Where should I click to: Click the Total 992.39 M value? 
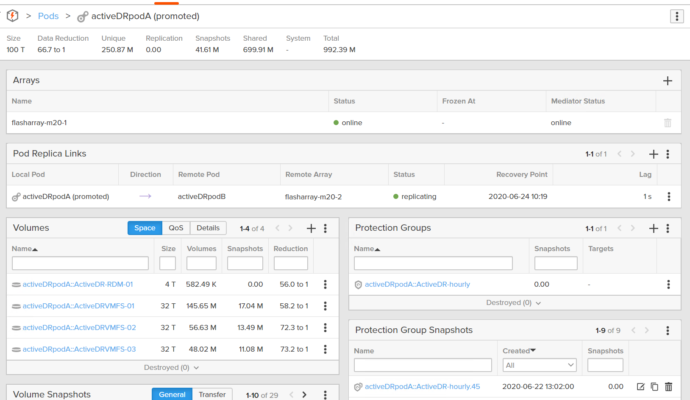point(339,50)
